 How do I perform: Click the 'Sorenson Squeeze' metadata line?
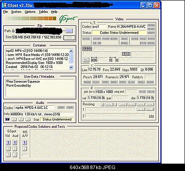click(23, 81)
